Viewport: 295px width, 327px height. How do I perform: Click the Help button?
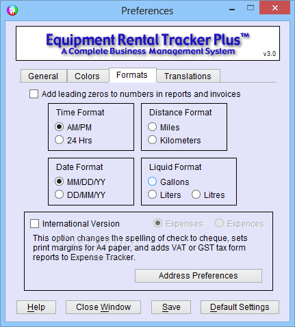pos(36,307)
